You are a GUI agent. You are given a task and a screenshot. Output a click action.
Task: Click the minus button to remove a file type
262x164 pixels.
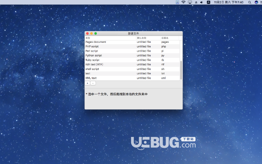(93, 83)
